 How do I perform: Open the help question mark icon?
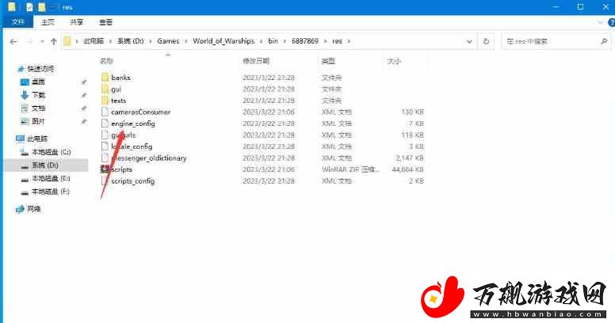[611, 22]
